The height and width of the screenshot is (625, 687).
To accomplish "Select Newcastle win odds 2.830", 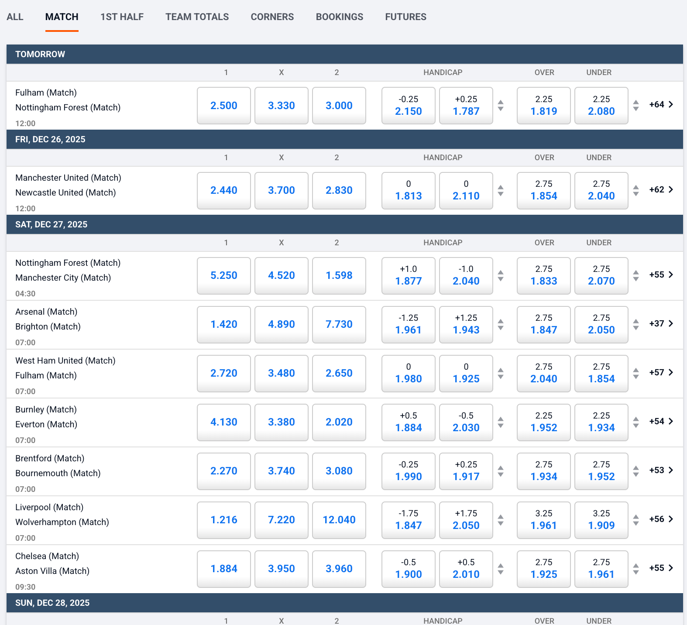I will (x=339, y=191).
